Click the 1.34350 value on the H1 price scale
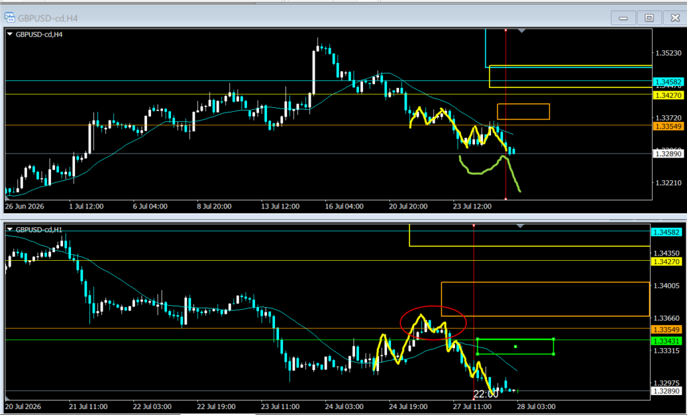The height and width of the screenshot is (415, 687). [667, 253]
